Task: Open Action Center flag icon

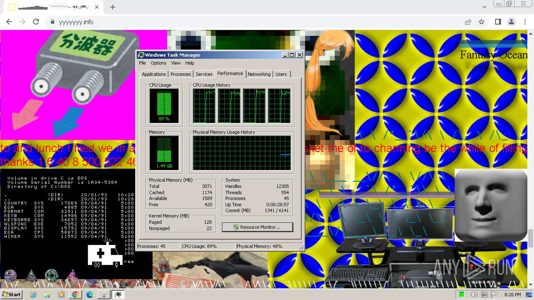Action: (494, 295)
